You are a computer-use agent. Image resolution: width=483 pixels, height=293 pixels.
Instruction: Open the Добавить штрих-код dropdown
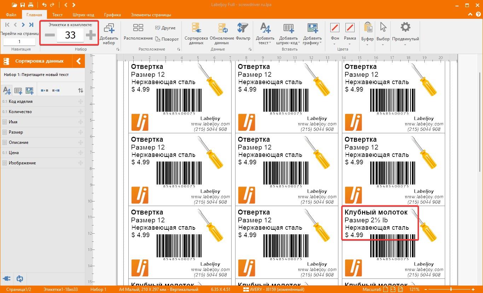[x=288, y=34]
